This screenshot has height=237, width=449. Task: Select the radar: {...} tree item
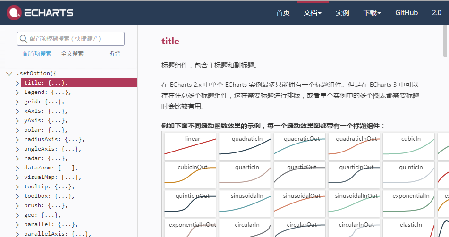pyautogui.click(x=46, y=158)
